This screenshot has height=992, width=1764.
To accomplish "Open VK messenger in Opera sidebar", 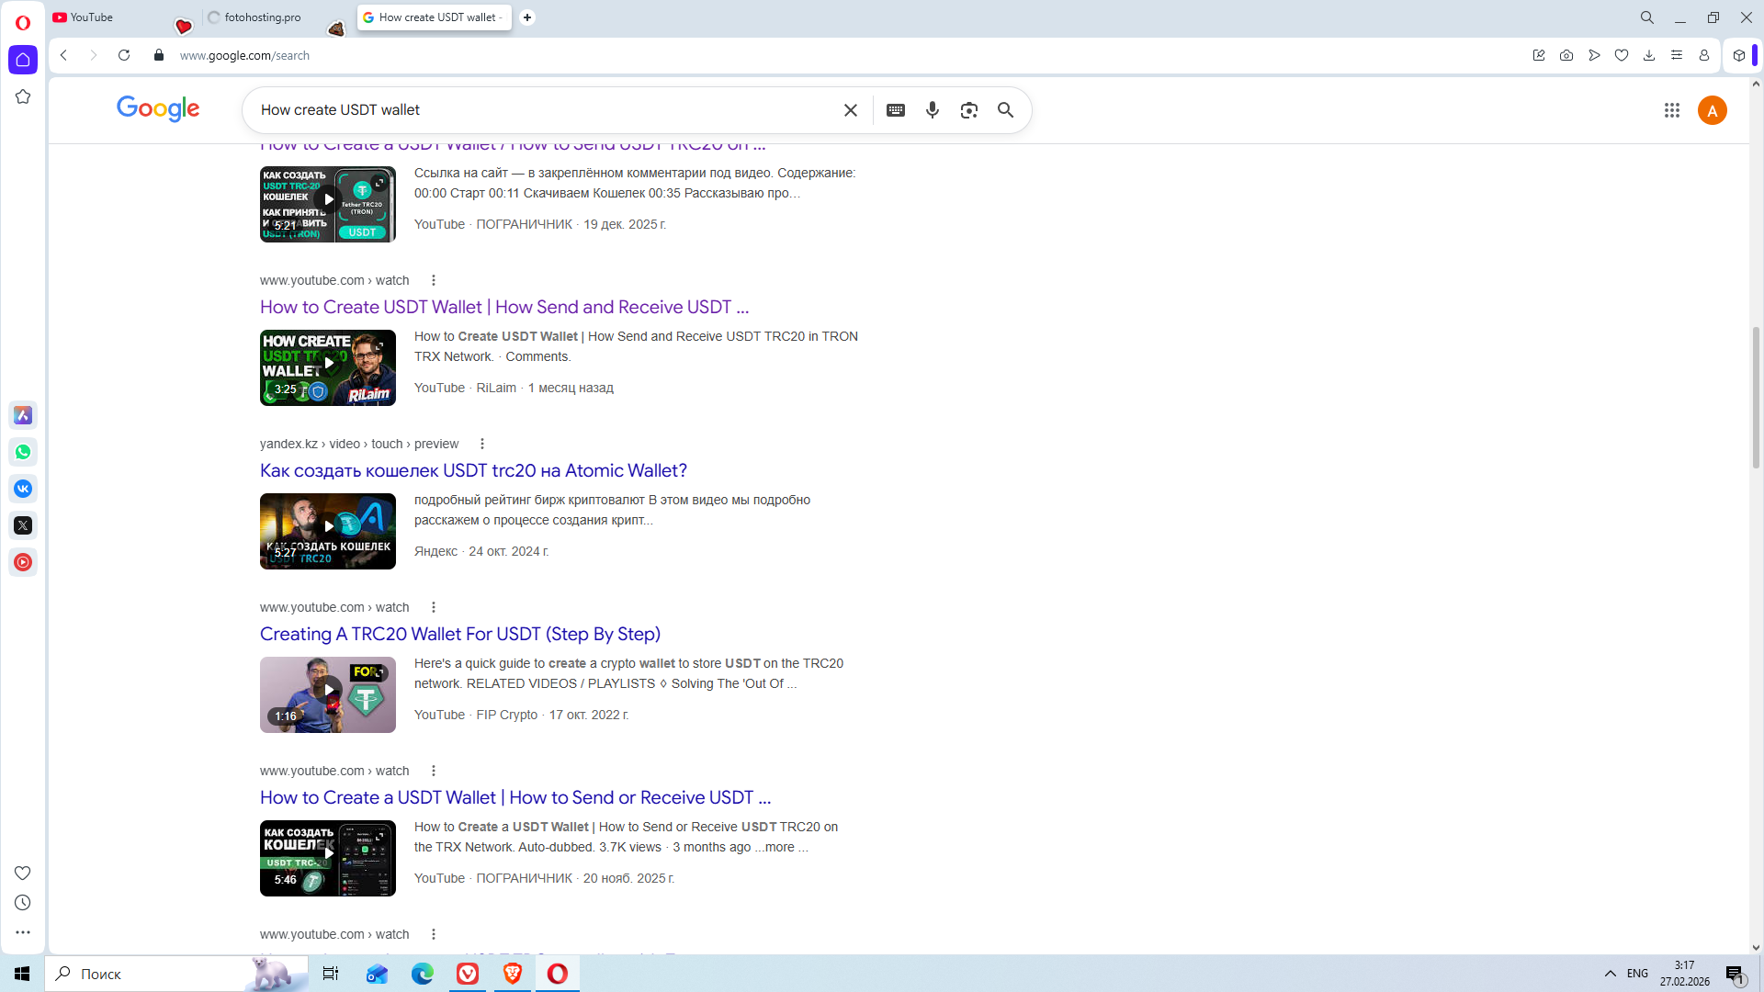I will coord(23,489).
